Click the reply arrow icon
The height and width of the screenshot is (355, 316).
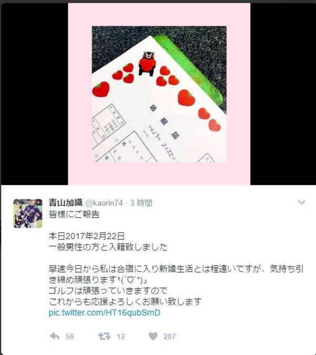tap(55, 336)
